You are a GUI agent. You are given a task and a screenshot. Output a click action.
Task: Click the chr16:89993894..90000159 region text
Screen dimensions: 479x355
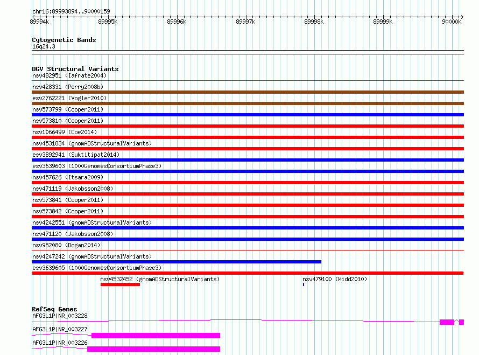coord(71,11)
